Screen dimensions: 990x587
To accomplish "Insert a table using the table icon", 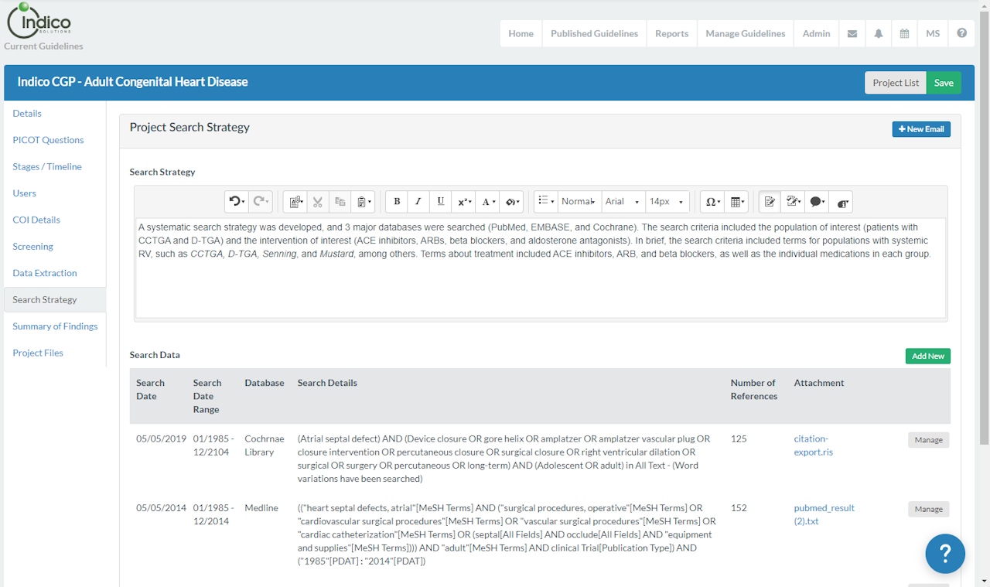I will tap(737, 202).
